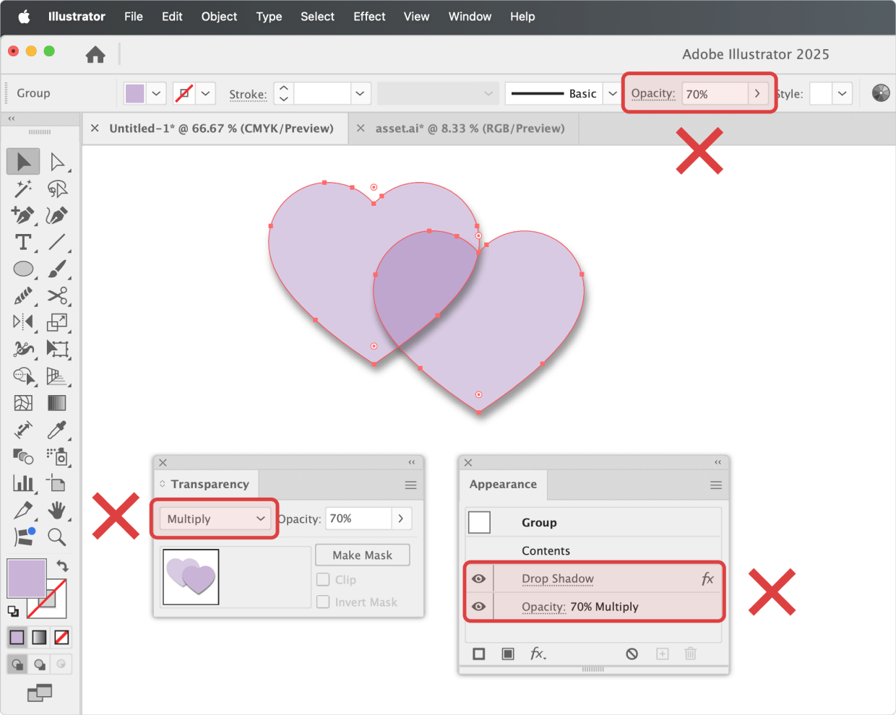Toggle visibility of Opacity 70% Multiply row
This screenshot has width=896, height=715.
478,607
